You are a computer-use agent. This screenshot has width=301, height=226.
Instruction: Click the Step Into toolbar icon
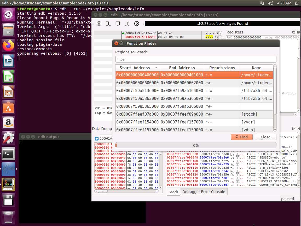pyautogui.click(x=108, y=24)
